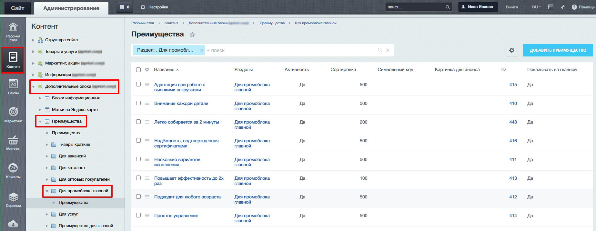Open the Сервисы sidebar icon
Screen dimensions: 596x231
point(13,200)
